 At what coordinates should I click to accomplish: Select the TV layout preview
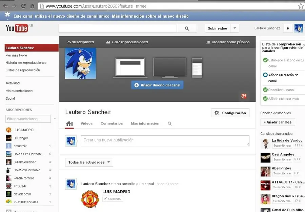170,68
